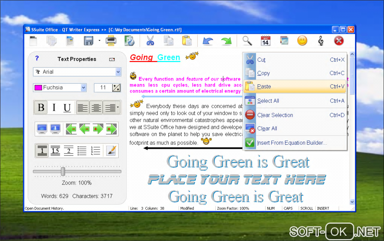Expand the alignment options arrow
Viewport: 384px width, 241px height.
118,107
